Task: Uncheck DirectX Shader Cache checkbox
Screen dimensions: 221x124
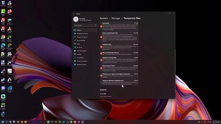Action: 101,68
